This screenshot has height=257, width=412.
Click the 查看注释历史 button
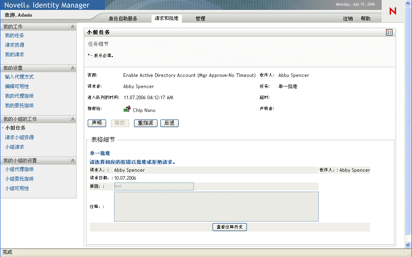point(230,227)
